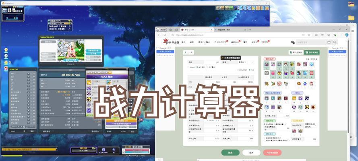Click the calendar icon next to site search

329,42
